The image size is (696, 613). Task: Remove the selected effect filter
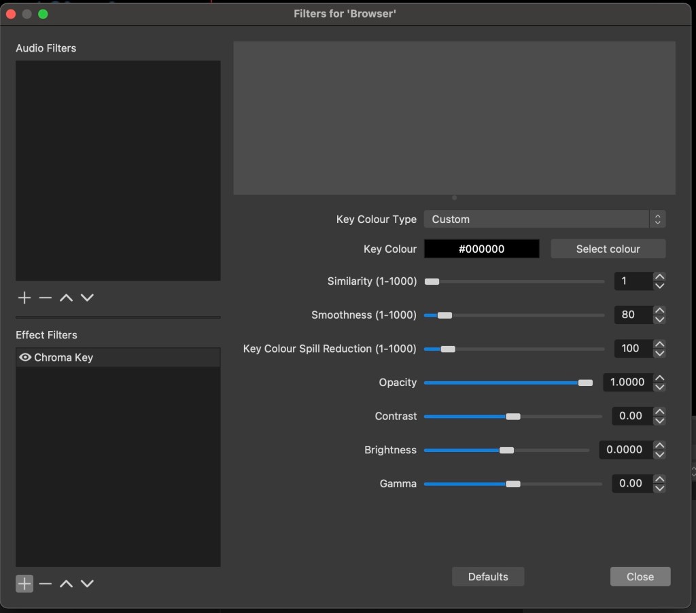(46, 584)
